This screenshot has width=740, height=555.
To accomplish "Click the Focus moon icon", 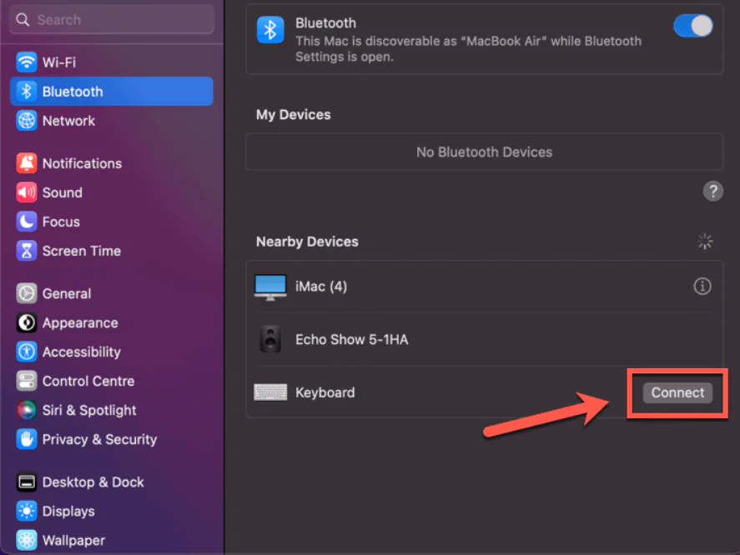I will (27, 222).
